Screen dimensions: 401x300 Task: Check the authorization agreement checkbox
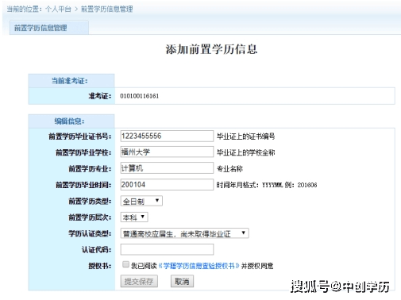pos(125,264)
